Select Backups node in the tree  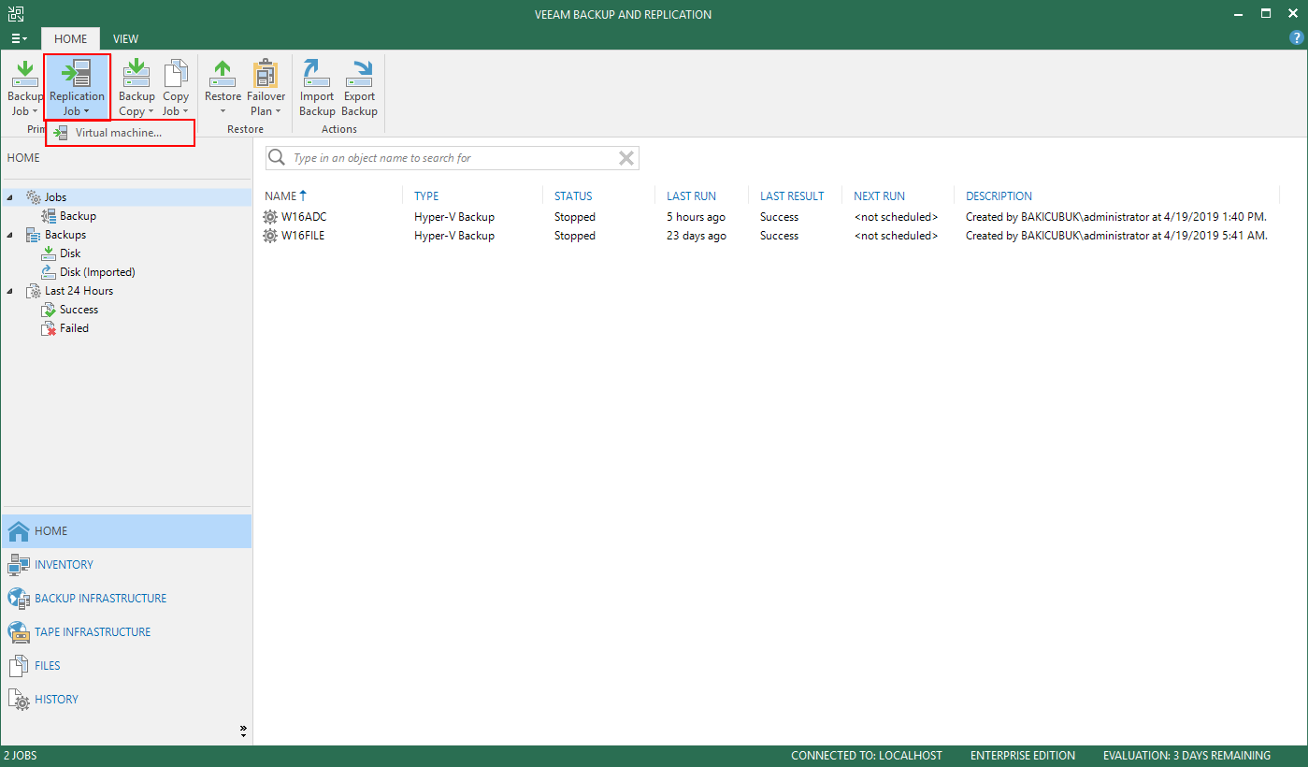click(65, 235)
